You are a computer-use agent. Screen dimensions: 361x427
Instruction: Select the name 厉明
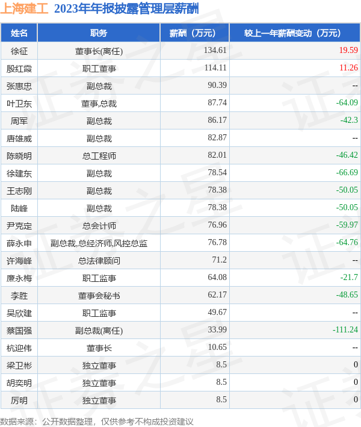pos(19,400)
